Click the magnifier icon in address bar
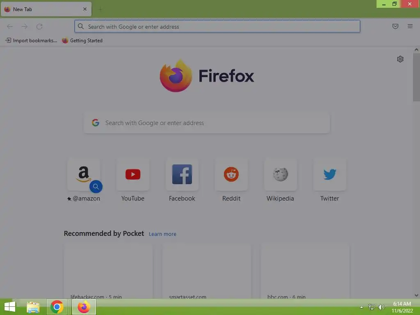 coord(81,26)
